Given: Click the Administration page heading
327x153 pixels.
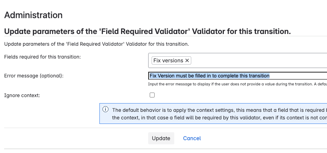Looking at the screenshot, I should click(33, 15).
